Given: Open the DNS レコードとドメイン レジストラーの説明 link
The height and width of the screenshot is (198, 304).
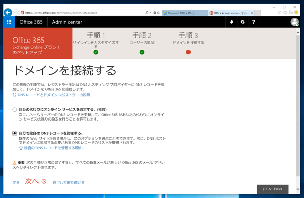Looking at the screenshot, I should (54, 95).
